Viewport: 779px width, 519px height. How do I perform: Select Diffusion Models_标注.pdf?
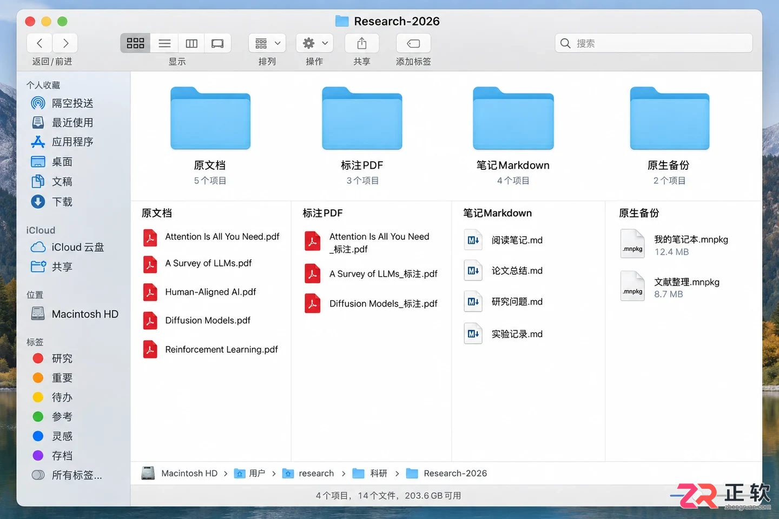tap(372, 304)
